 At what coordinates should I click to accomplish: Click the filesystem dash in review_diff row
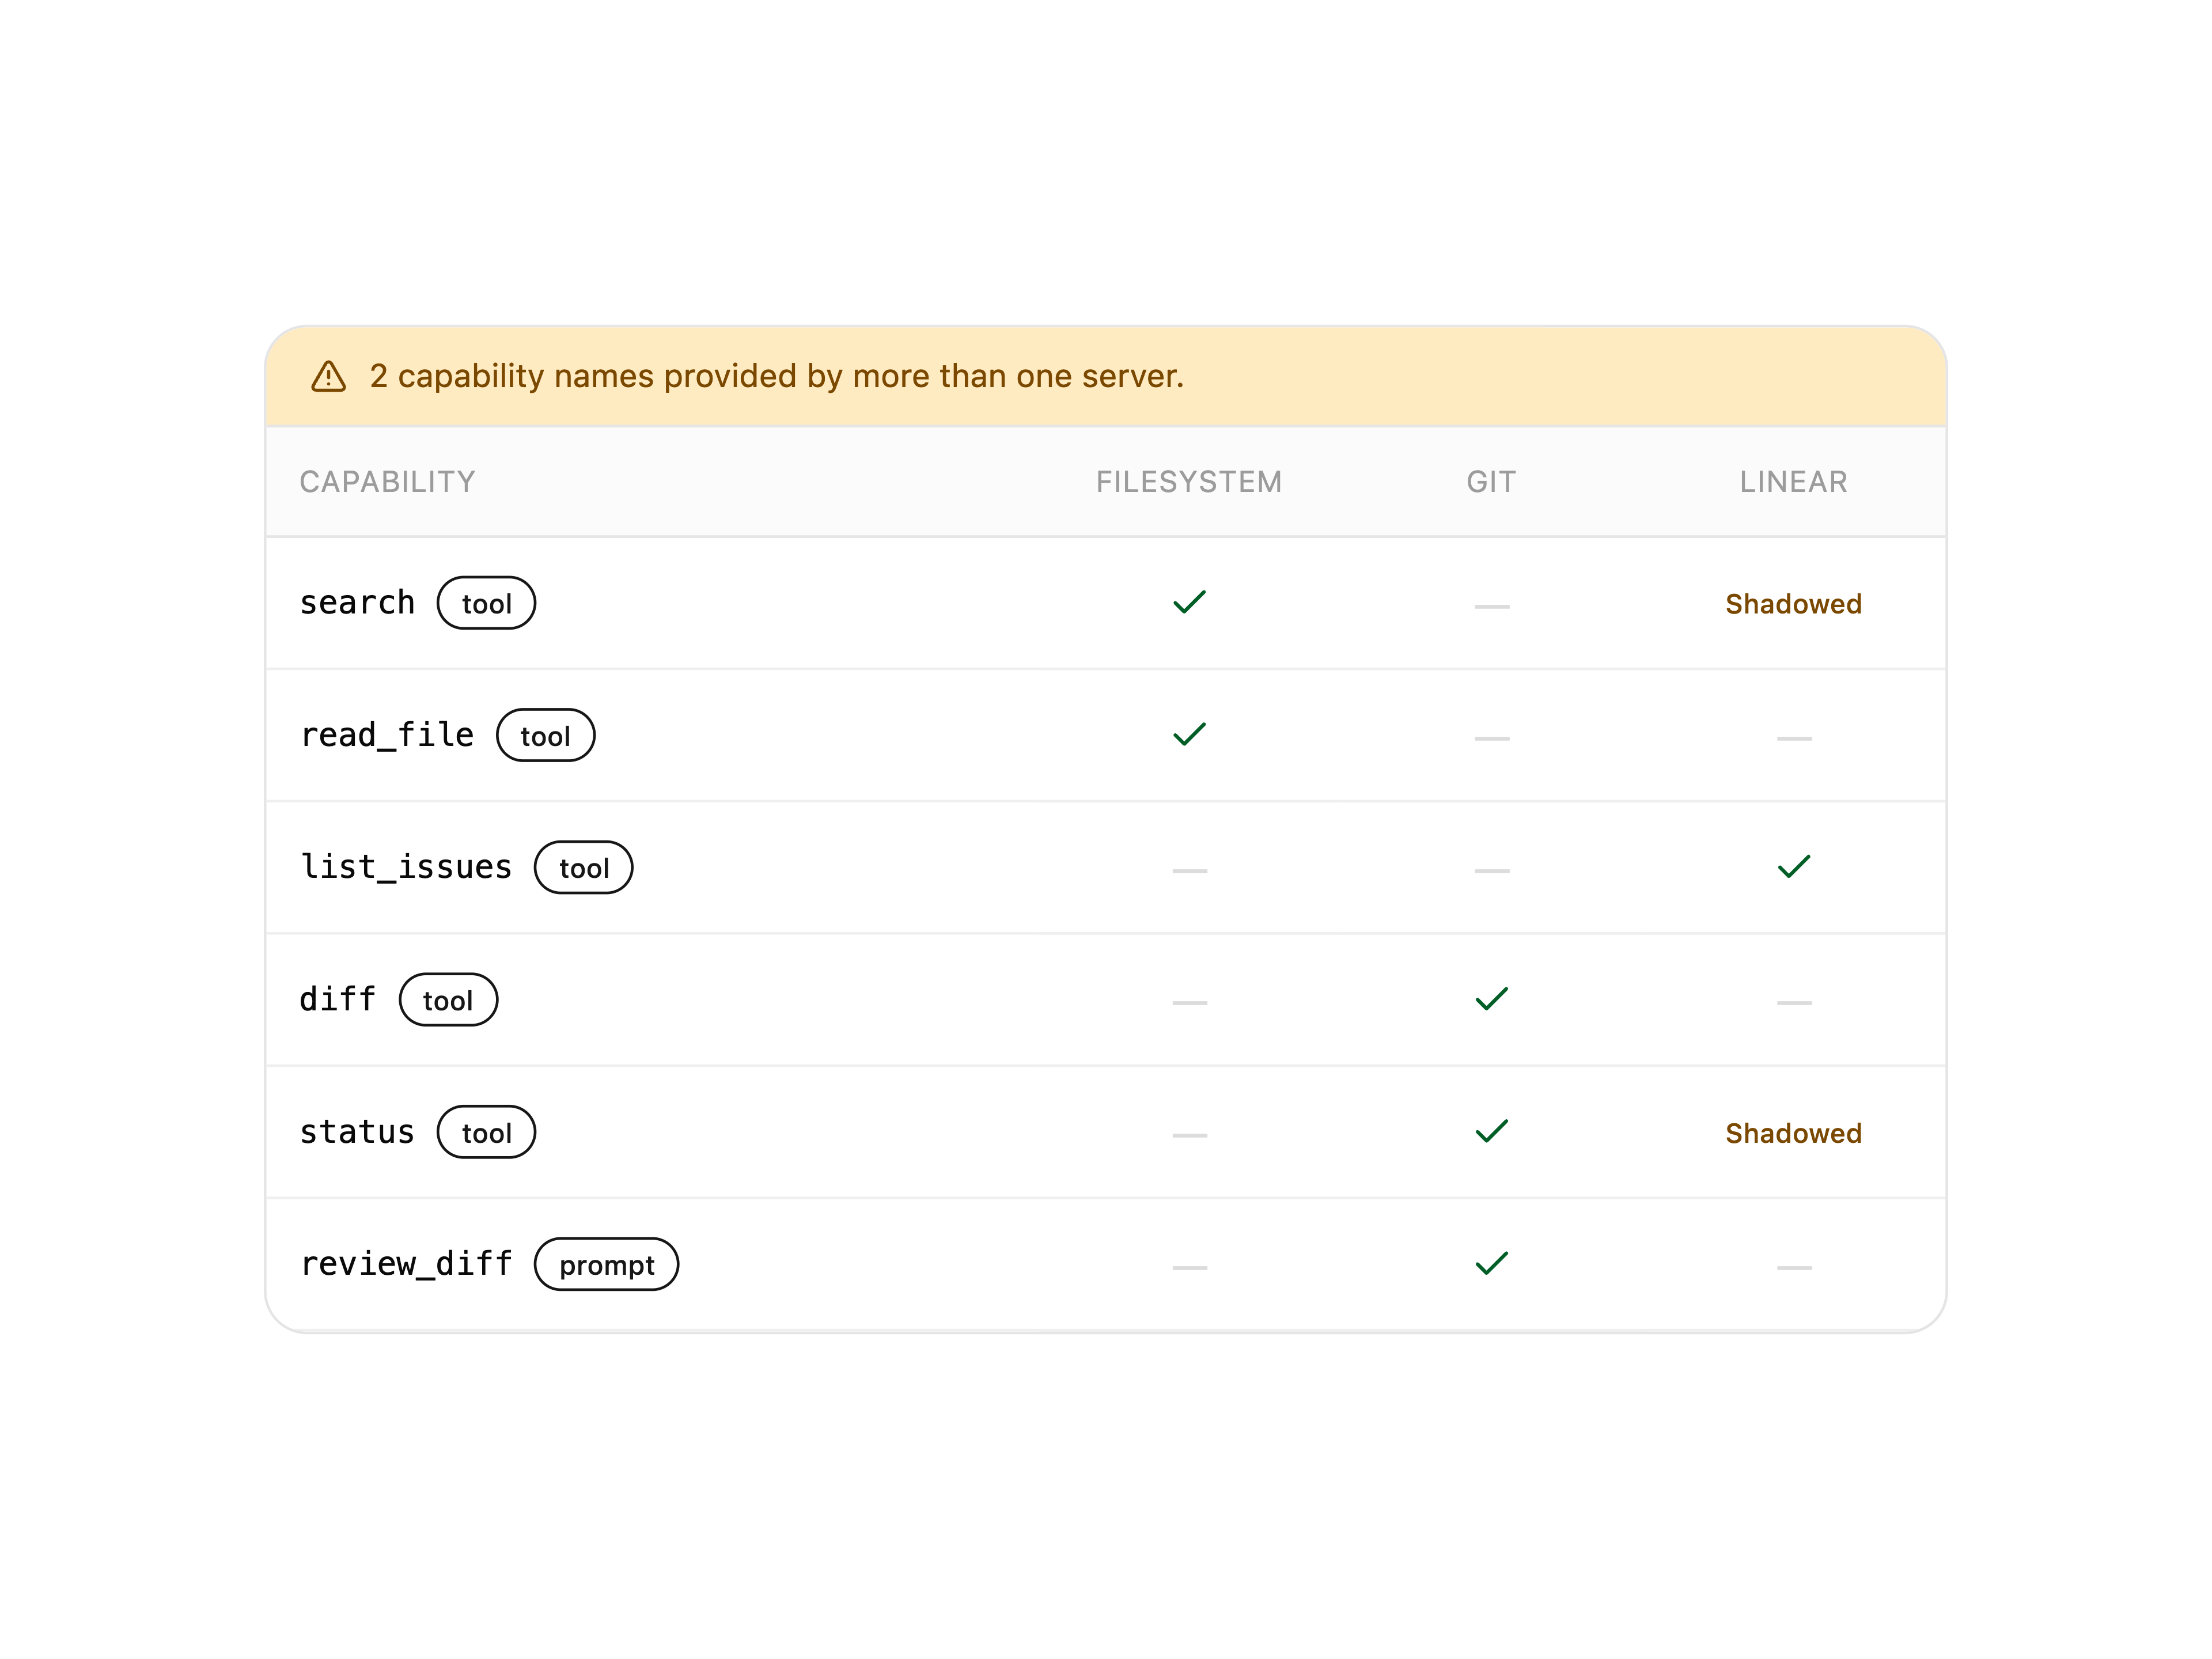coord(1189,1267)
